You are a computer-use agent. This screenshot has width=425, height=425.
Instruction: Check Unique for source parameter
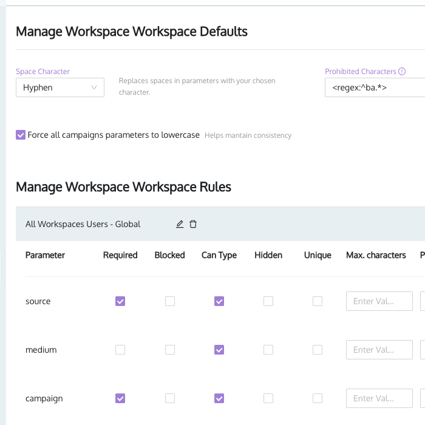pos(318,301)
